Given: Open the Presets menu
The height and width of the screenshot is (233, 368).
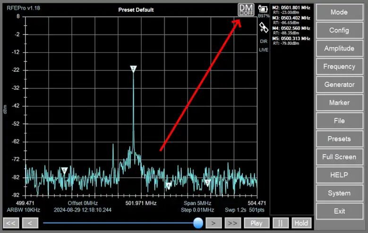Looking at the screenshot, I should tap(339, 139).
